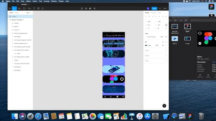
Task: Switch to the Prototype tab
Action: click(x=153, y=13)
